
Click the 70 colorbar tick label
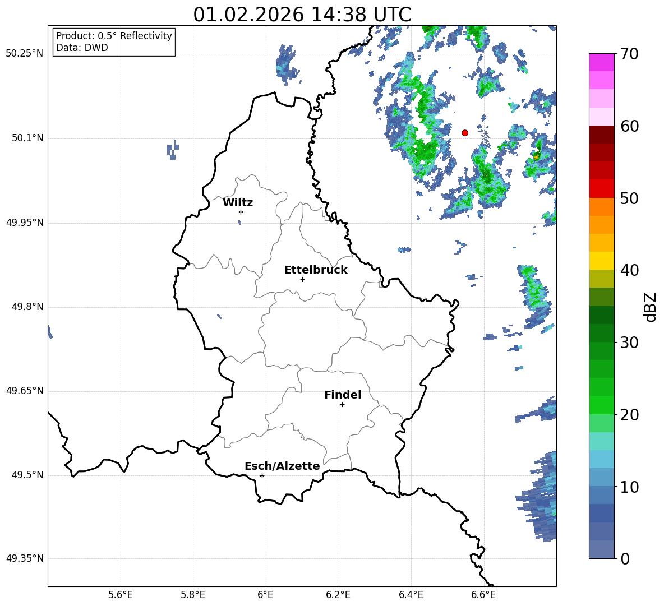(x=629, y=54)
